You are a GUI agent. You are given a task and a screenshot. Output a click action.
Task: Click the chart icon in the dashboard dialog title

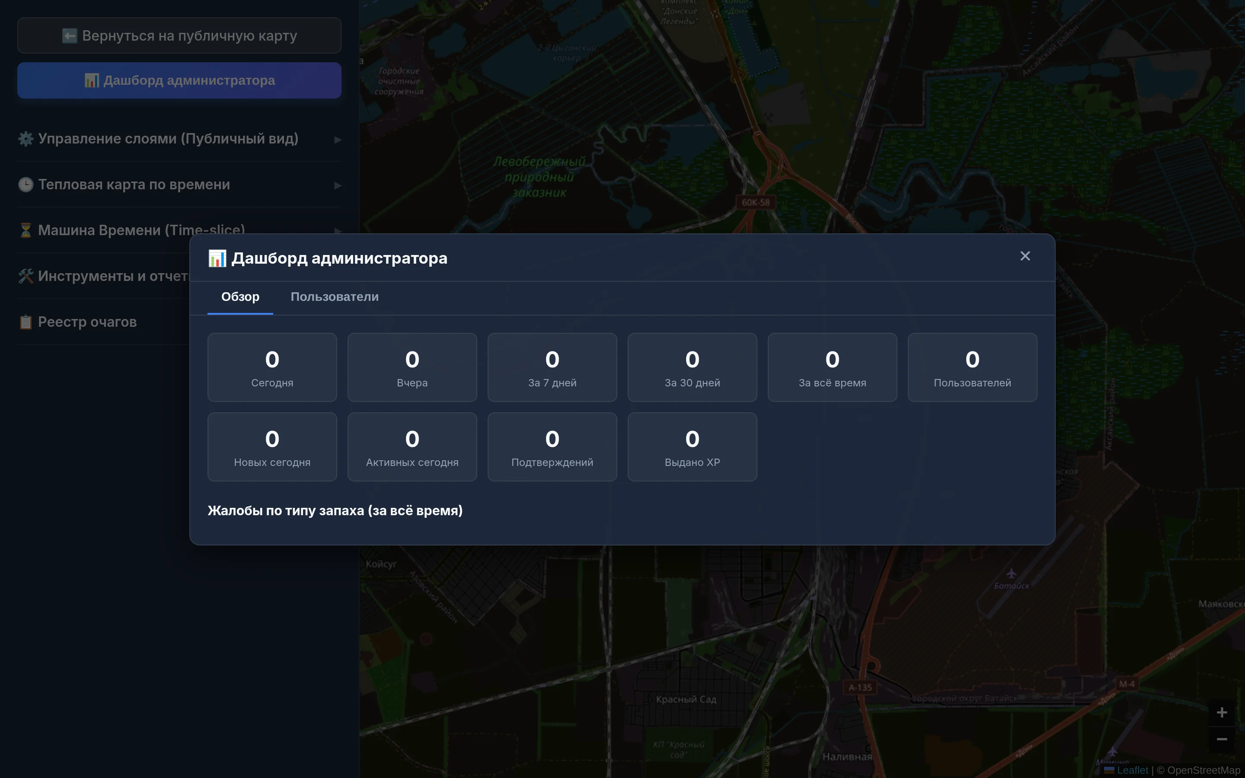point(217,258)
